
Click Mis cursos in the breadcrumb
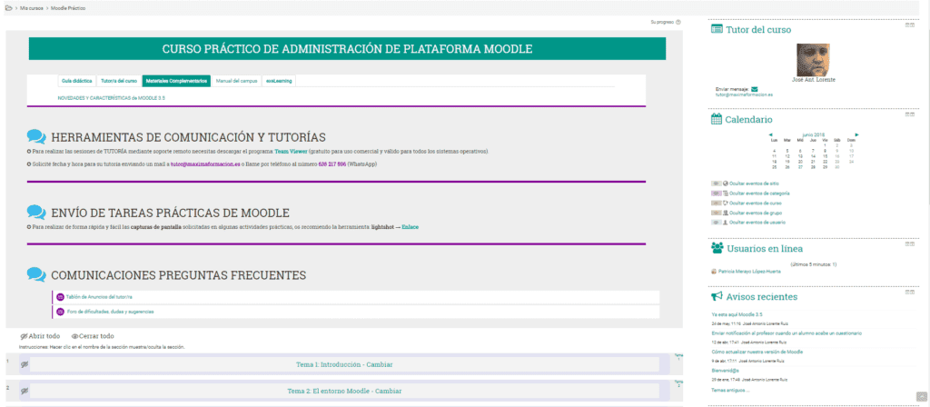coord(32,8)
